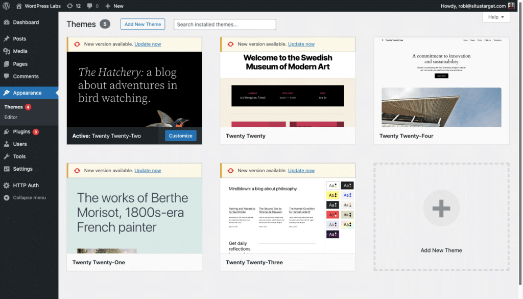523x299 pixels.
Task: Click update icon on Twenty Twenty notice
Action: (x=230, y=44)
